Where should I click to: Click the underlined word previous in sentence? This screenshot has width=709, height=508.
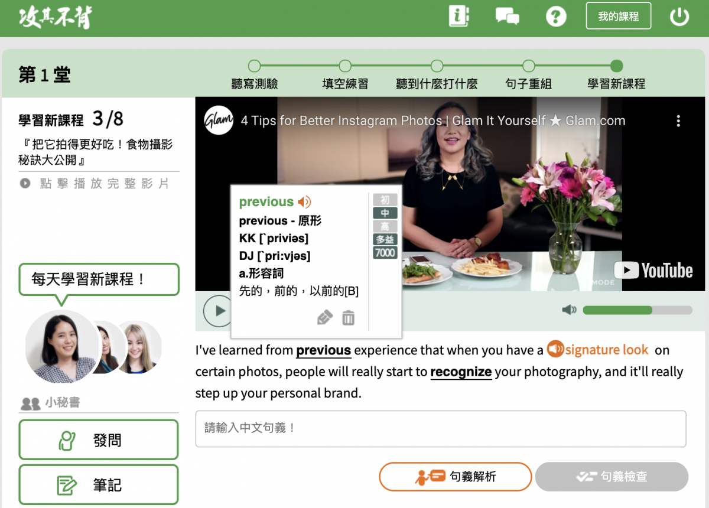(323, 350)
